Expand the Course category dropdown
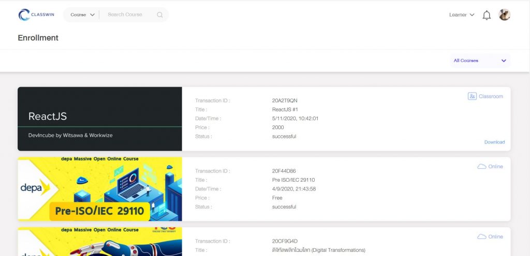This screenshot has width=530, height=256. click(x=82, y=15)
